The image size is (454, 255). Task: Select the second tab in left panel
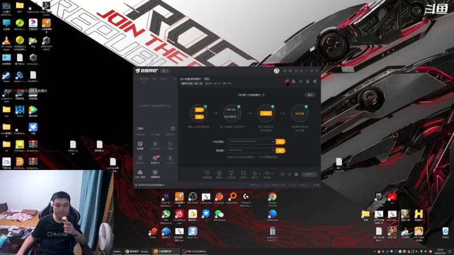pos(154,79)
